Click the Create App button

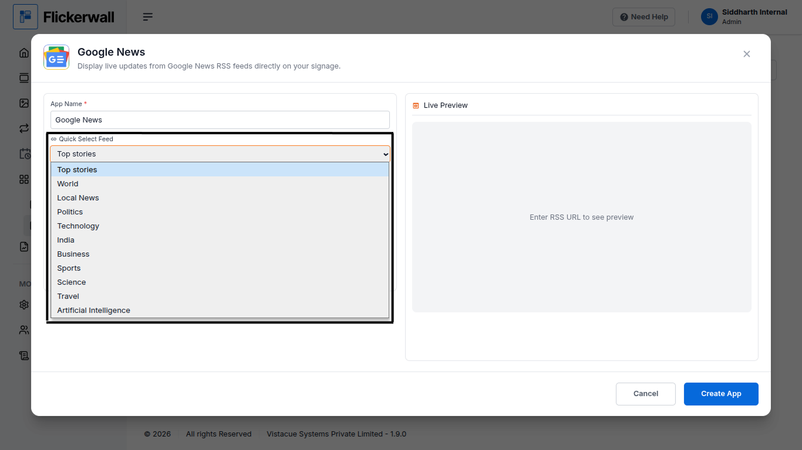tap(721, 394)
